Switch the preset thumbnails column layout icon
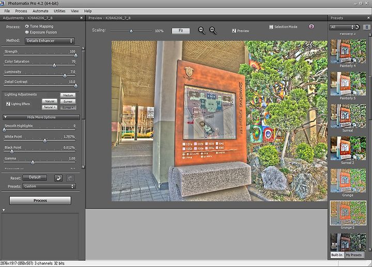 pyautogui.click(x=367, y=27)
